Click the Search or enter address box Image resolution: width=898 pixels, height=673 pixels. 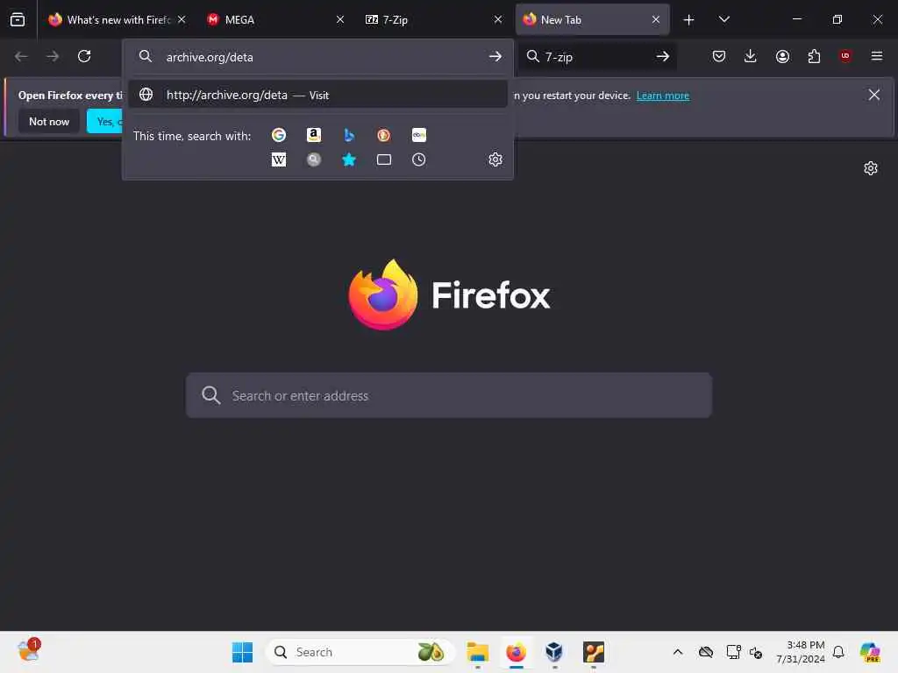[449, 395]
